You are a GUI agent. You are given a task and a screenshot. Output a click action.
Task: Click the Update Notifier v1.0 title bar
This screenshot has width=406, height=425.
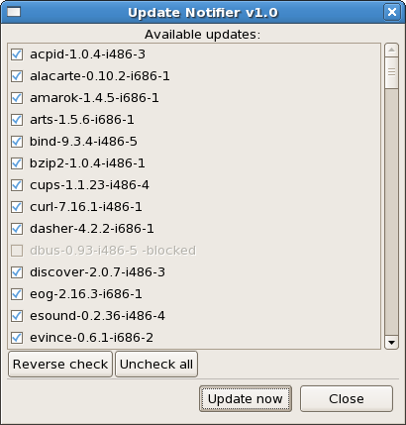(x=203, y=13)
